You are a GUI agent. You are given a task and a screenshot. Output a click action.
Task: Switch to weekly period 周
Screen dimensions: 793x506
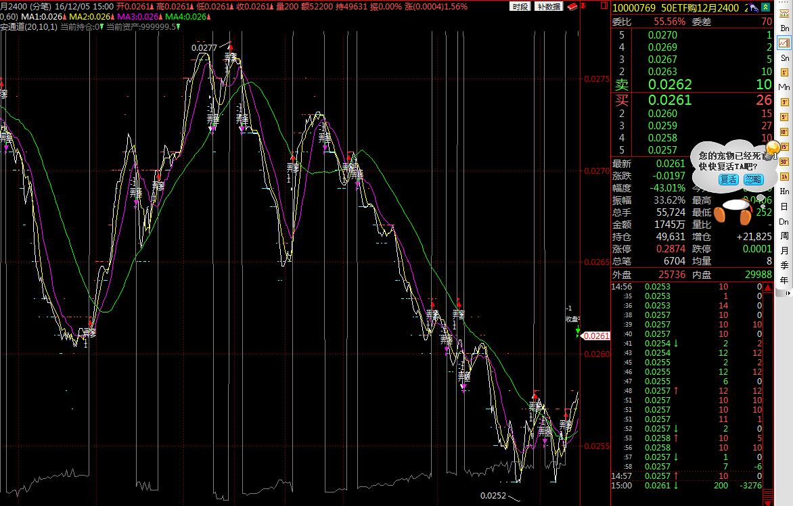pyautogui.click(x=784, y=236)
